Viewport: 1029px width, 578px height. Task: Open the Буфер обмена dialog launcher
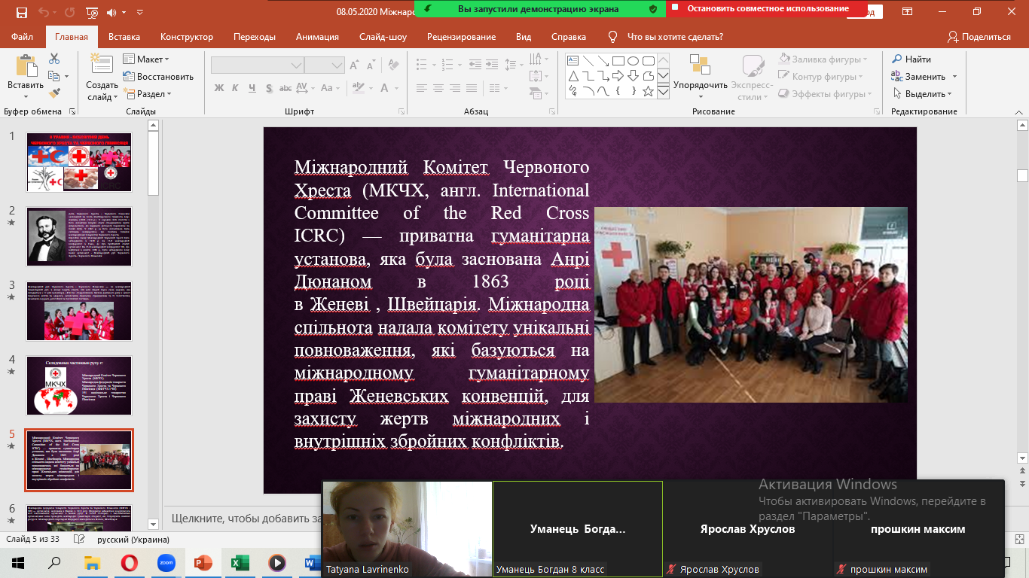point(72,111)
